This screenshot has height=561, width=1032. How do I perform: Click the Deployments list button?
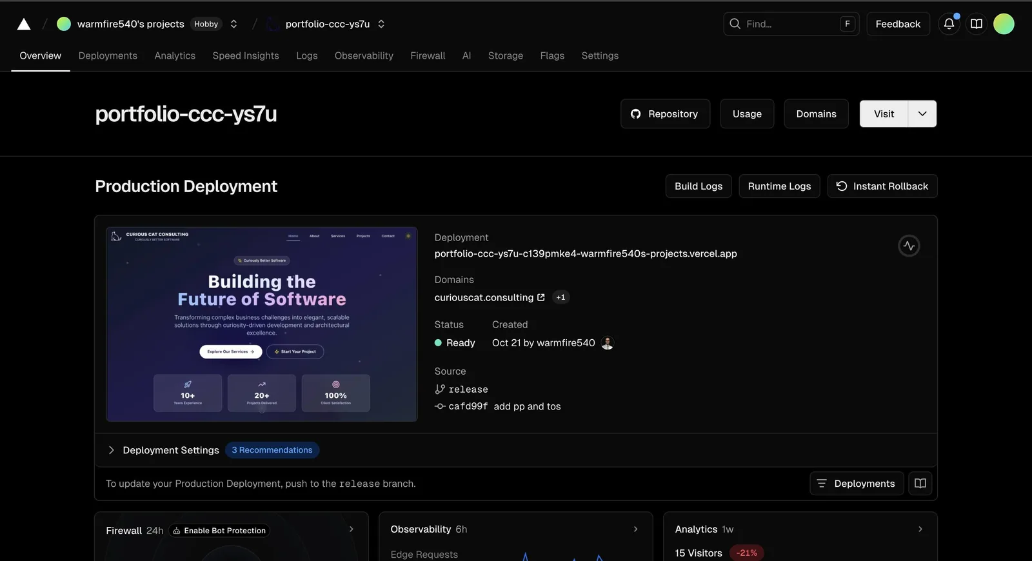pyautogui.click(x=857, y=484)
